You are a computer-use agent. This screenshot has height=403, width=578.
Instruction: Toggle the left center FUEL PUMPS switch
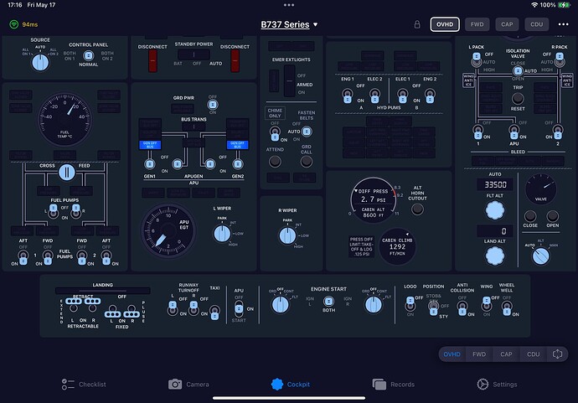click(x=54, y=211)
